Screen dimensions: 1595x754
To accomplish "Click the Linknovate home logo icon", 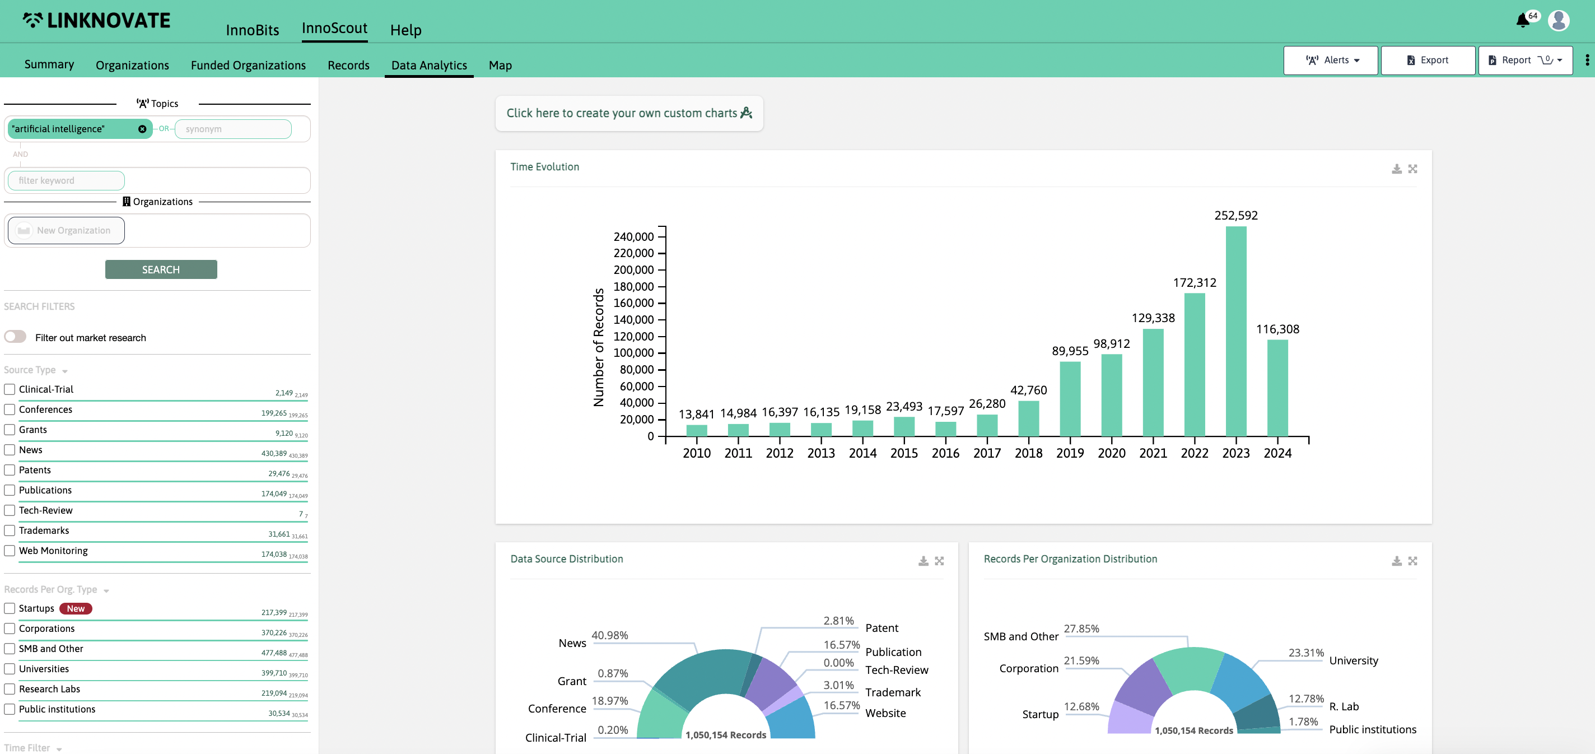I will pyautogui.click(x=31, y=20).
